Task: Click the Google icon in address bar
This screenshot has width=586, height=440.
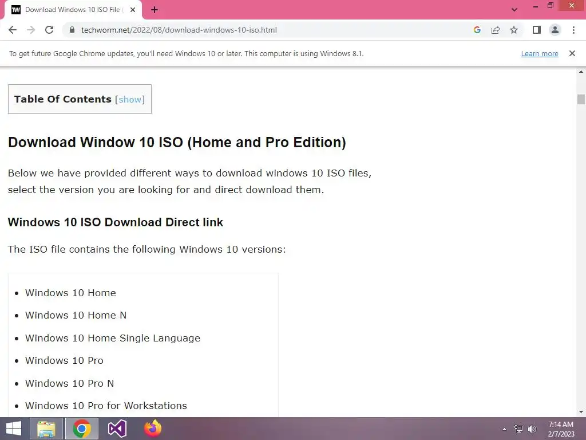Action: click(x=477, y=30)
